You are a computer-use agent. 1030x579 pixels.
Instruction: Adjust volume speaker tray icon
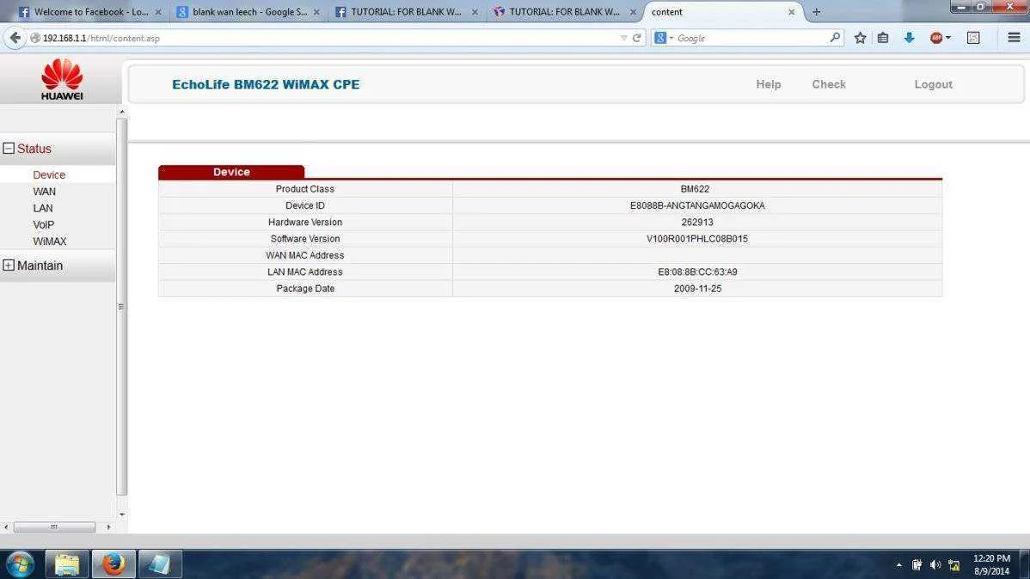pos(935,565)
